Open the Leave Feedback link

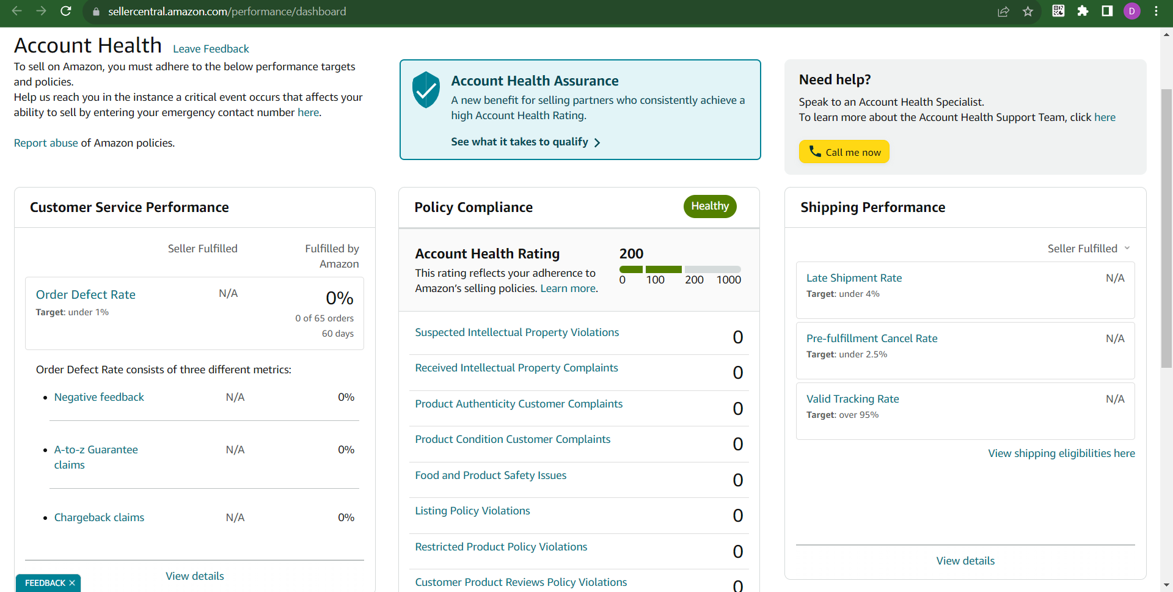(x=211, y=49)
